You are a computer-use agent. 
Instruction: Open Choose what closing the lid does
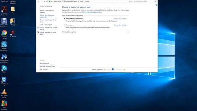[48, 21]
